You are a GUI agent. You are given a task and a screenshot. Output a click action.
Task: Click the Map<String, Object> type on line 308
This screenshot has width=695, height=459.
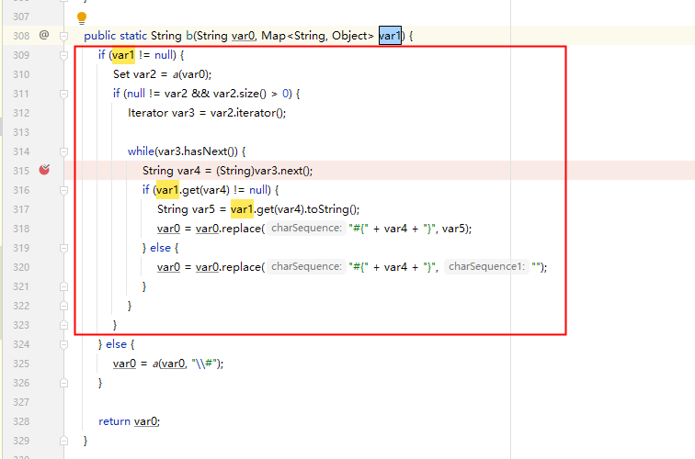pos(318,36)
